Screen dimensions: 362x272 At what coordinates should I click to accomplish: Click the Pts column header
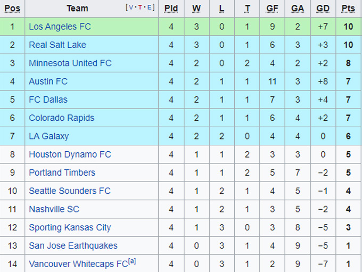pyautogui.click(x=348, y=8)
